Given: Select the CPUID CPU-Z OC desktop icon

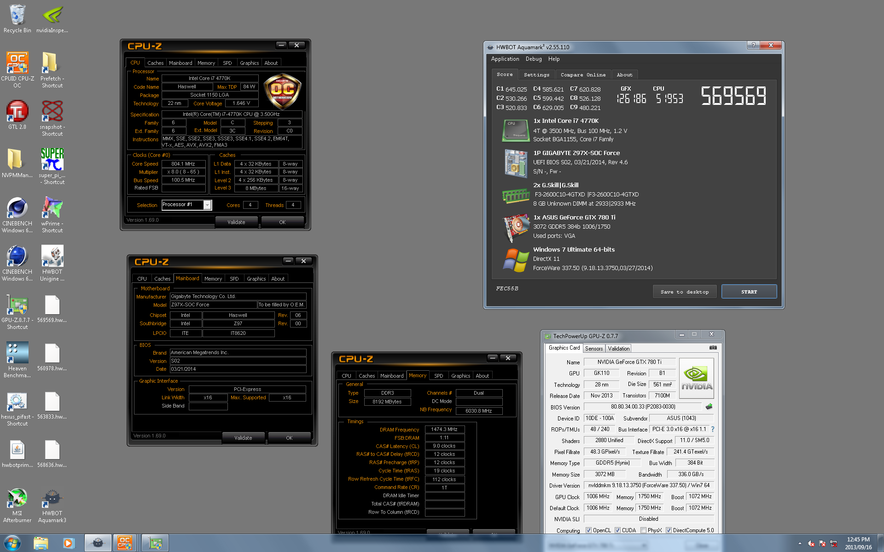Looking at the screenshot, I should (x=17, y=70).
